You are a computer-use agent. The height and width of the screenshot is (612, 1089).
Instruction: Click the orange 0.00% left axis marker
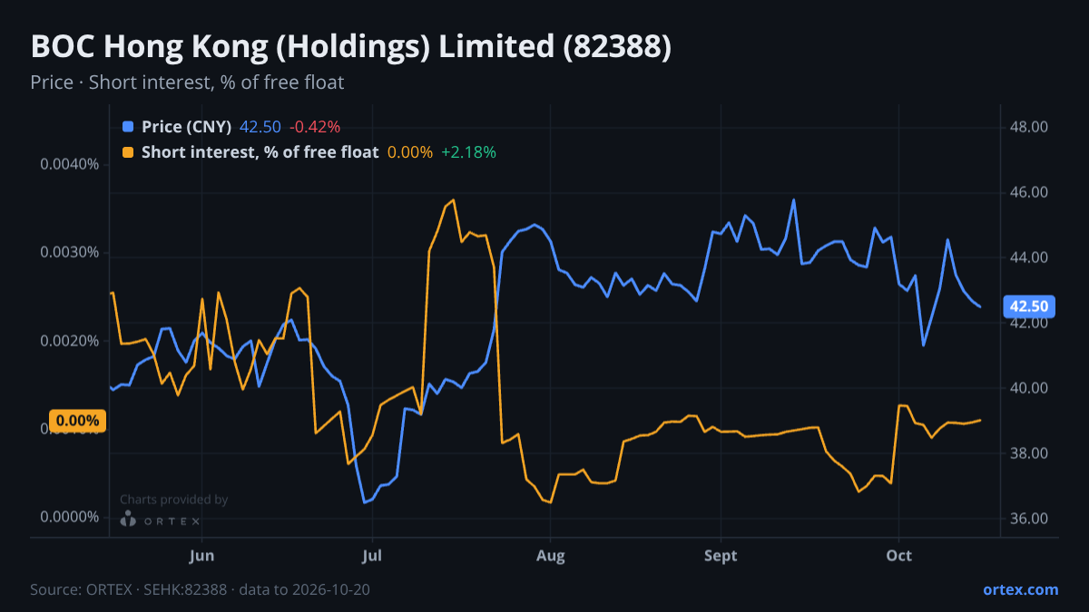pyautogui.click(x=78, y=421)
